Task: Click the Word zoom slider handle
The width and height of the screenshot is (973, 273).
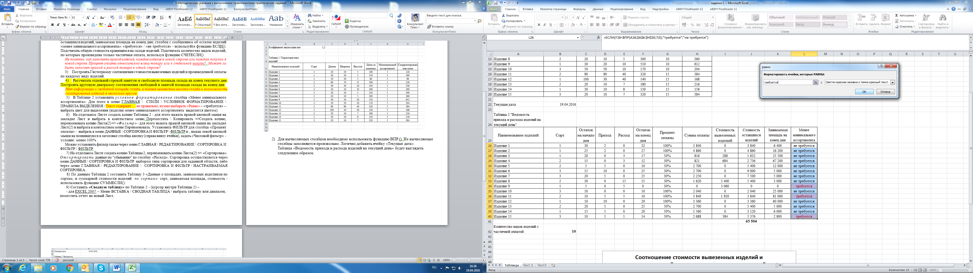Action: pos(469,260)
